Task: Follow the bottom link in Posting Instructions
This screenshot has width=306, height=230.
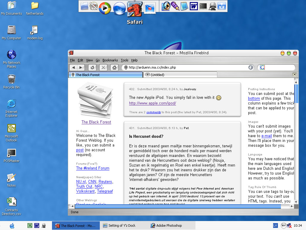Action: click(x=254, y=98)
